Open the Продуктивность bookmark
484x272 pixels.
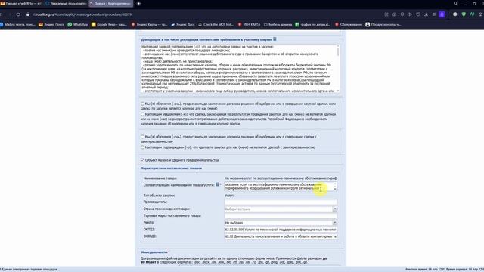pos(383,24)
